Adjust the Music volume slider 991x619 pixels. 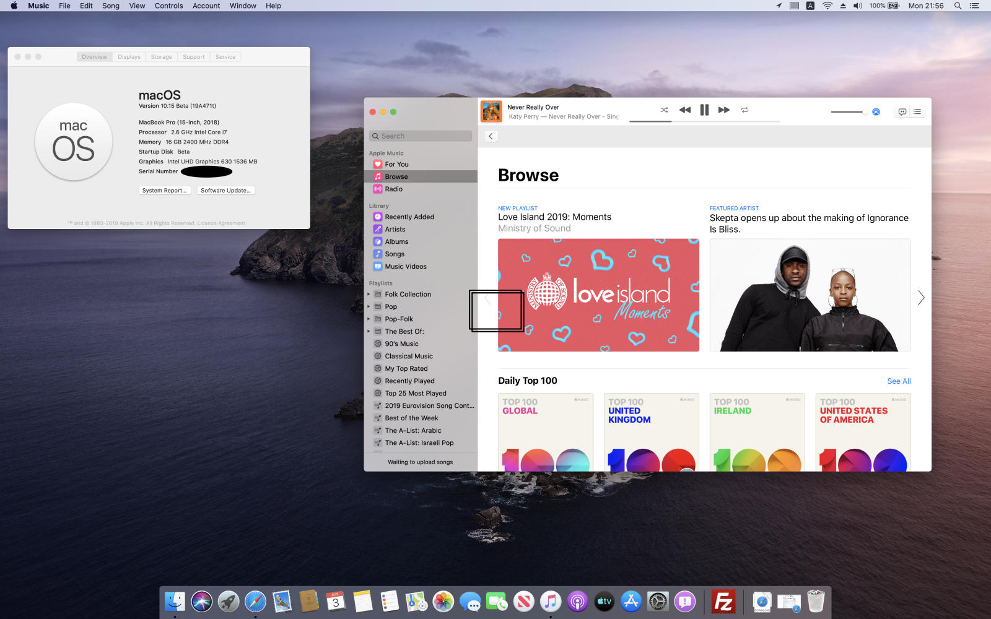coord(849,112)
